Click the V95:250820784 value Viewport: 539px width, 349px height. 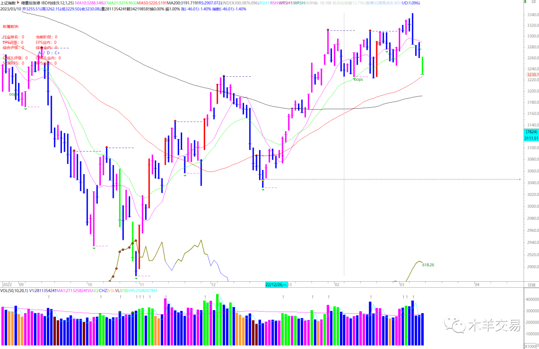click(x=142, y=291)
